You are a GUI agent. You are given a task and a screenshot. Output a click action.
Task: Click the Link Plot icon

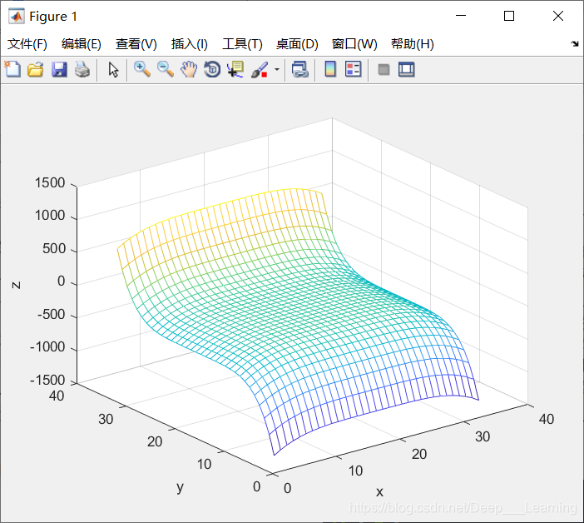click(300, 69)
